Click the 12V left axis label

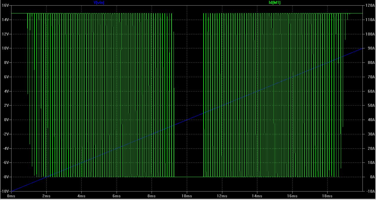(x=6, y=34)
